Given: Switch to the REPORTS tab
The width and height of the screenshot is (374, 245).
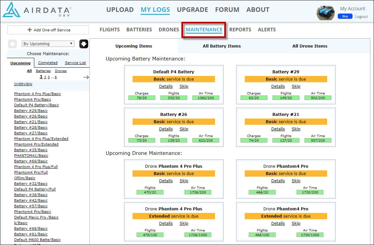Looking at the screenshot, I should point(240,30).
